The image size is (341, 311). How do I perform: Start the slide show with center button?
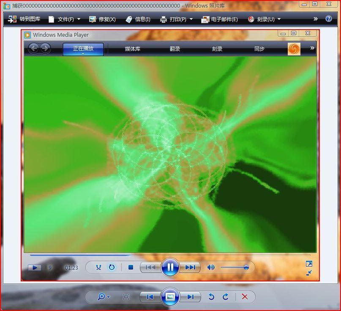[170, 297]
